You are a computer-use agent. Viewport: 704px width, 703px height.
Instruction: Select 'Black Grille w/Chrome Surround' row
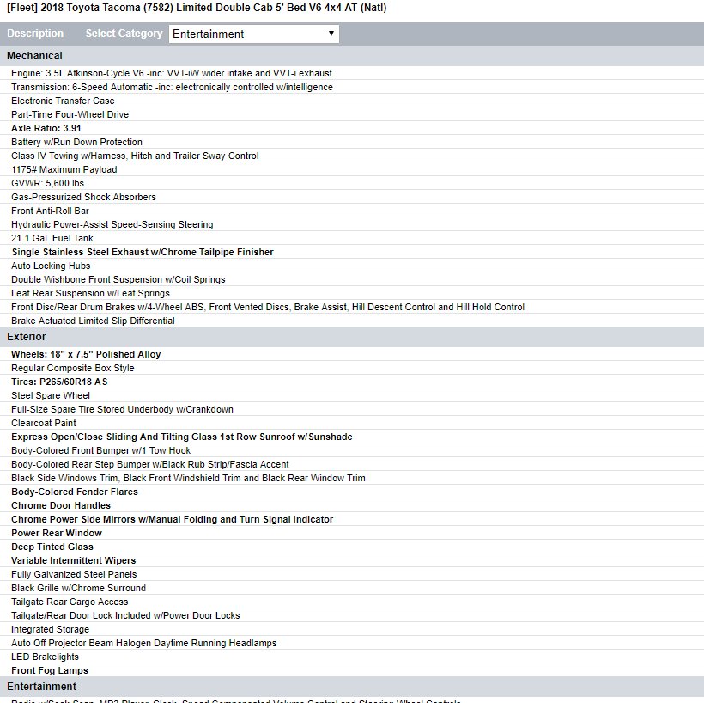coord(352,588)
